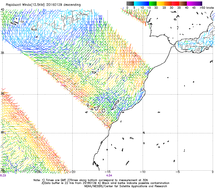The width and height of the screenshot is (215, 188).
Task: Click the 'Data buffer is 22 hrs' note
Action: (x=105, y=183)
